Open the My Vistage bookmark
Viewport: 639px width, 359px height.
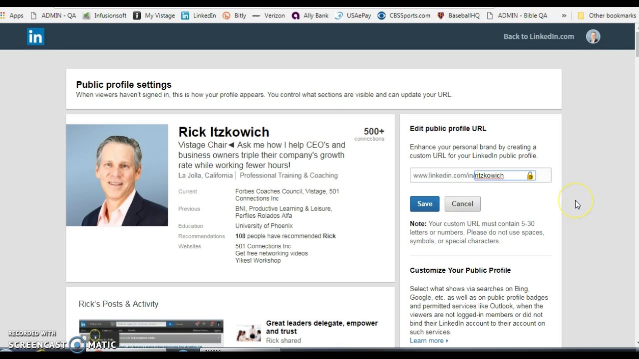[154, 15]
